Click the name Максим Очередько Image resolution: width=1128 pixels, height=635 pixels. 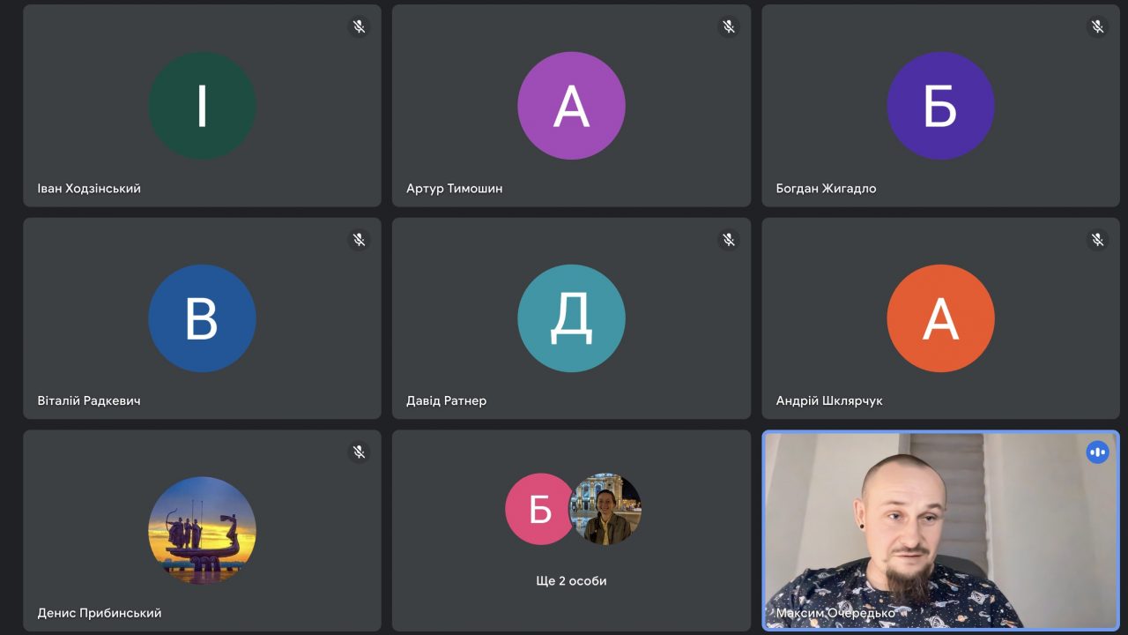tap(835, 613)
